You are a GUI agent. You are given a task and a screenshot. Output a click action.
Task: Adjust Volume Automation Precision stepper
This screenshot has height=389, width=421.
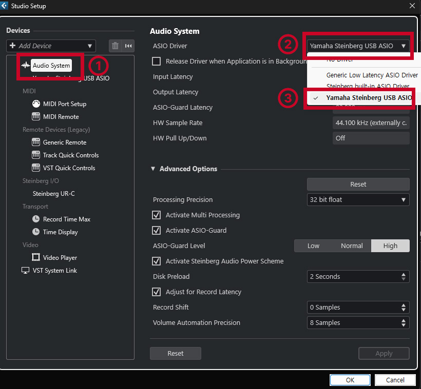(403, 322)
